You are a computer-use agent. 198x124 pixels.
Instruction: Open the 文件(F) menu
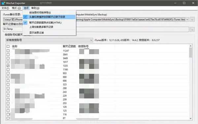tap(5, 8)
